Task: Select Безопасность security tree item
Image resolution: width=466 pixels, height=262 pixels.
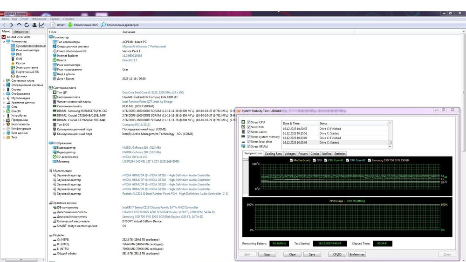Action: [x=21, y=124]
